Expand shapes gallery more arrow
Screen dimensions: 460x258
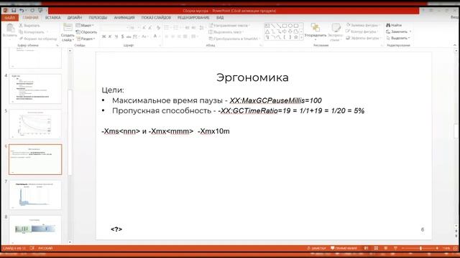tap(301, 37)
